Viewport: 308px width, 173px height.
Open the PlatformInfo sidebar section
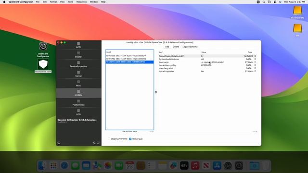(x=78, y=103)
